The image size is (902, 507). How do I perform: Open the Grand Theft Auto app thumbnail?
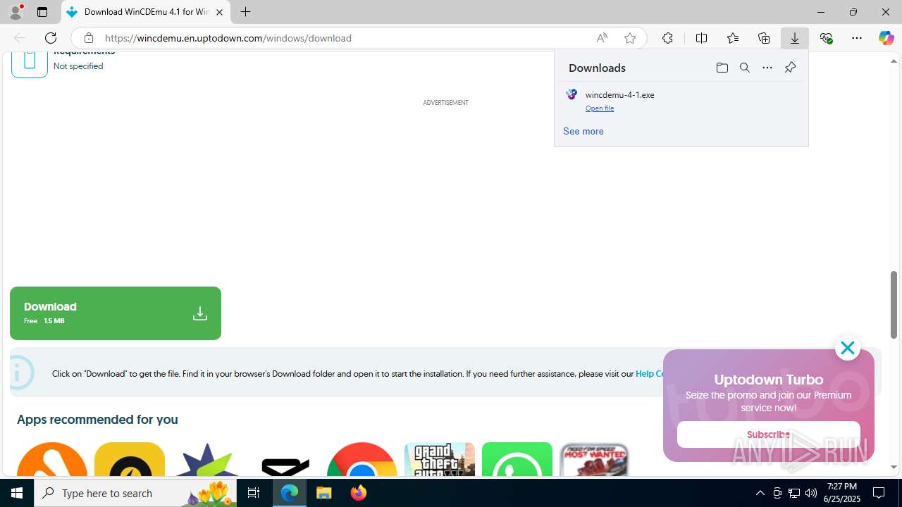click(440, 459)
